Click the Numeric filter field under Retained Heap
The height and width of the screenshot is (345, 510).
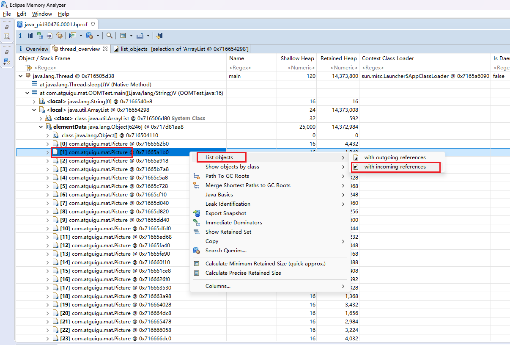click(x=338, y=68)
